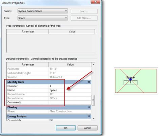Click the Edit / New... button
160x136 pixels.
84,18
